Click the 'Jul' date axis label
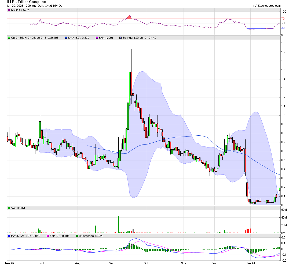 click(42, 263)
